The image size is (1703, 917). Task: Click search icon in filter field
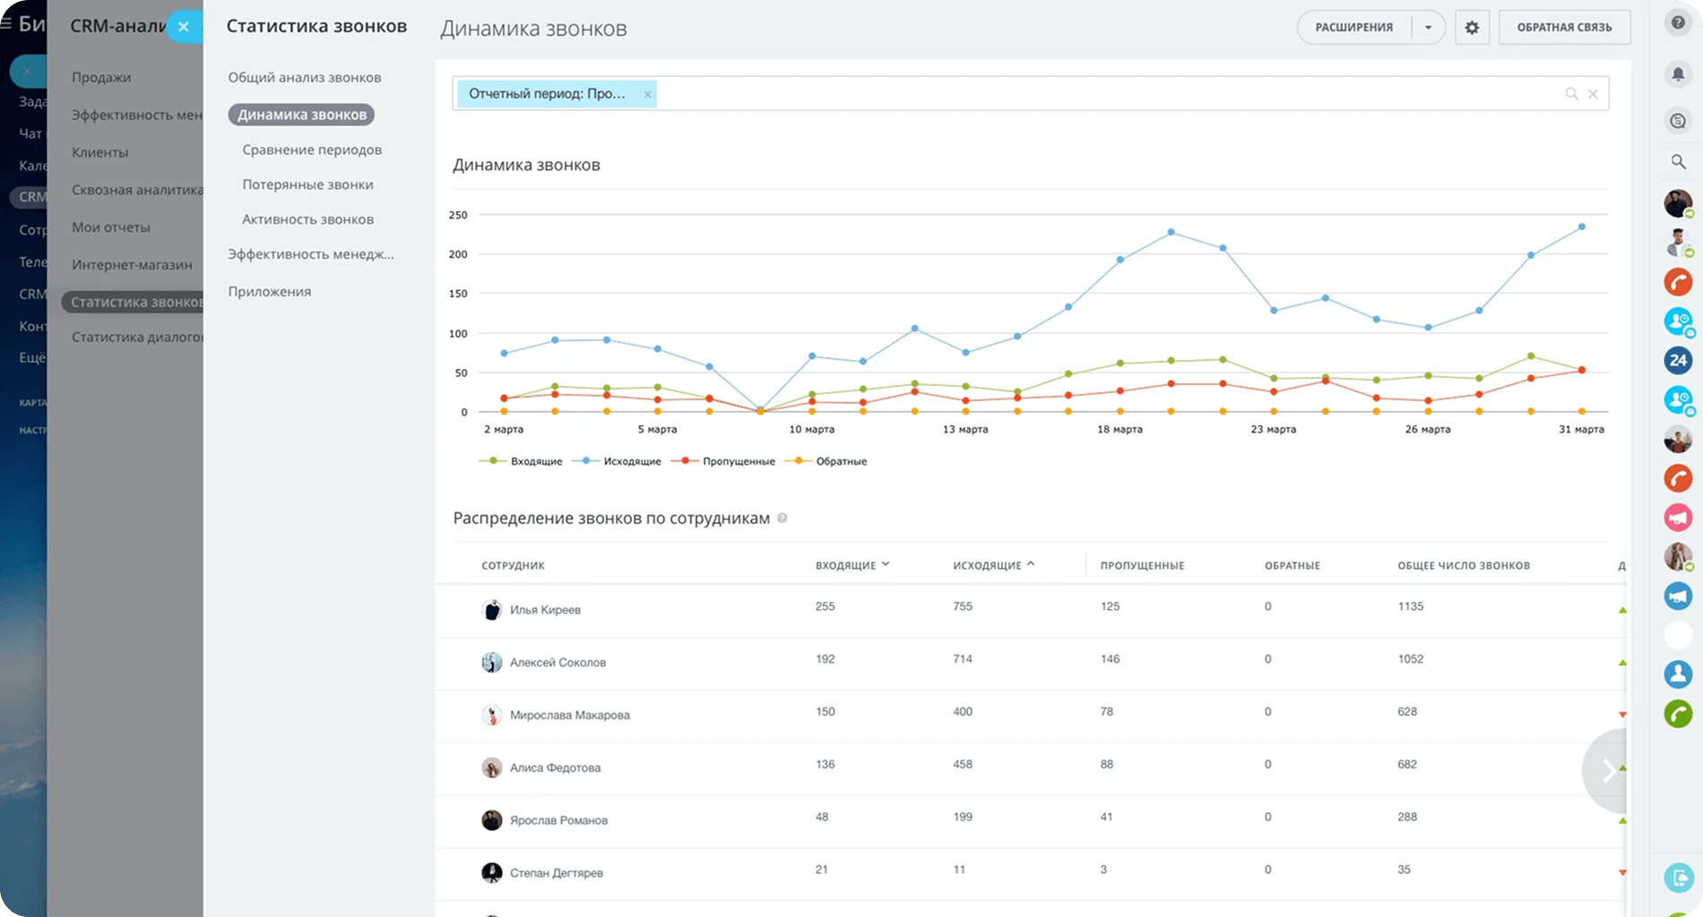click(x=1571, y=94)
